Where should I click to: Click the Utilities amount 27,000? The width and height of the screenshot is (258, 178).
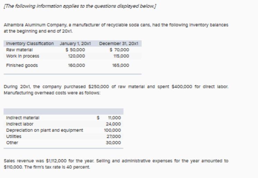click(x=113, y=137)
